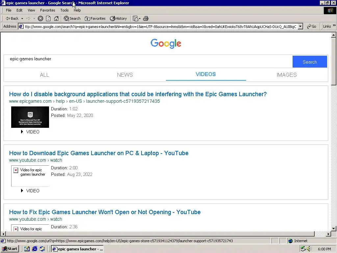This screenshot has width=337, height=253.
Task: Expand VIDEO under the epicgames.com result
Action: click(x=30, y=132)
